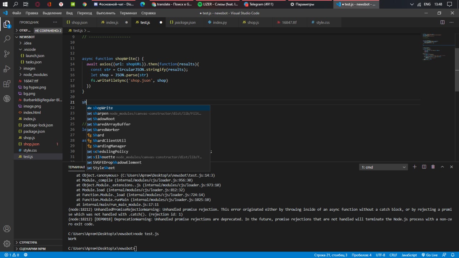The width and height of the screenshot is (459, 258).
Task: Open the Search view in the activity bar
Action: 7,39
